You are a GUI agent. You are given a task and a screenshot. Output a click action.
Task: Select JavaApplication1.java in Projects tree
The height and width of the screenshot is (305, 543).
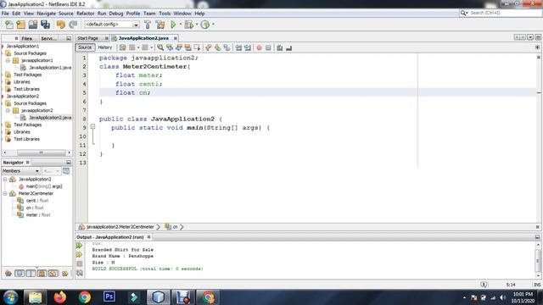[x=50, y=68]
